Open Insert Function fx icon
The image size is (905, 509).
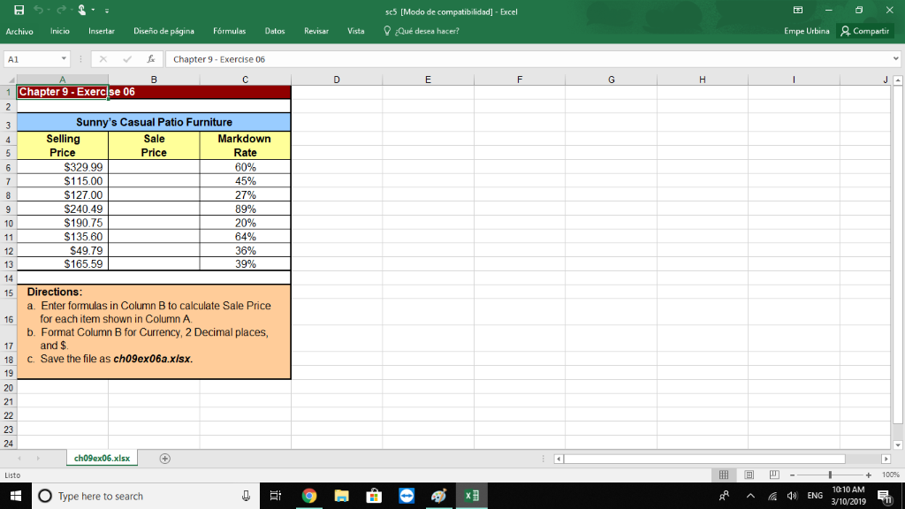point(150,59)
